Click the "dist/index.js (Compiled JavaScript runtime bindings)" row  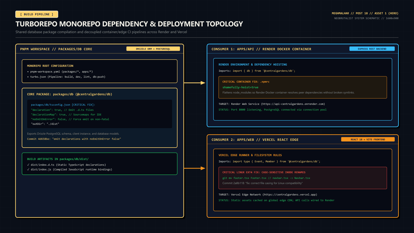coord(70,170)
